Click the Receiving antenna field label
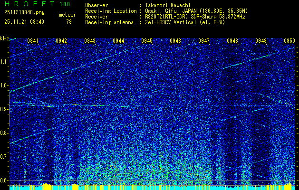This screenshot has height=190, width=299. (109, 22)
